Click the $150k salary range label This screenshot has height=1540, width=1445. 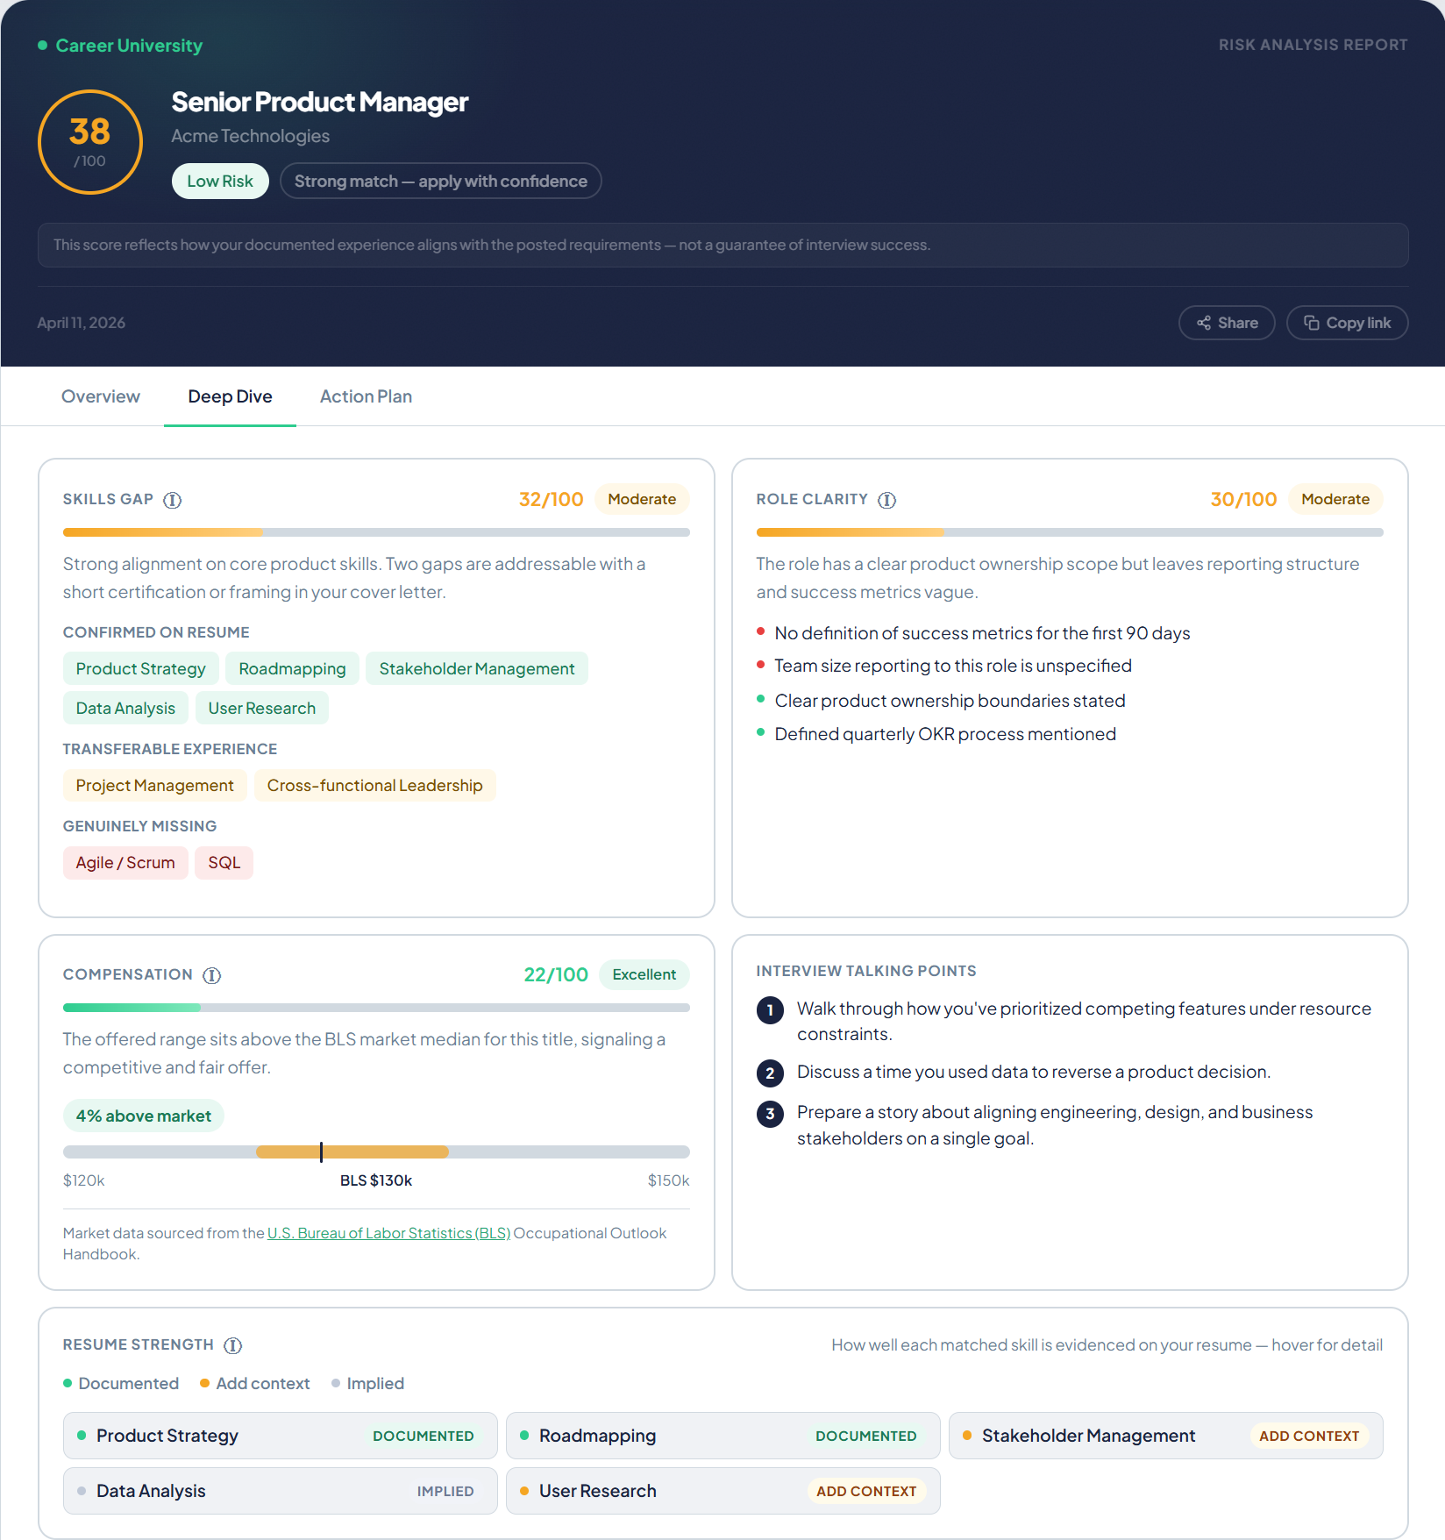coord(669,1180)
